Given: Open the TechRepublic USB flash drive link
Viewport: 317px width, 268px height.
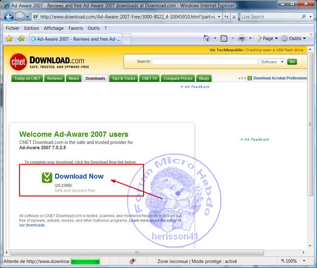Looking at the screenshot, I should [274, 50].
